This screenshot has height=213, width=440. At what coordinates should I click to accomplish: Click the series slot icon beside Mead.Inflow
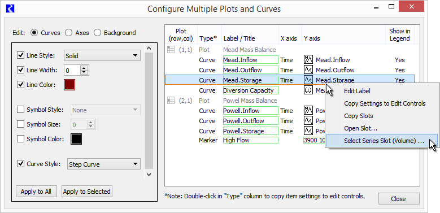tap(308, 60)
